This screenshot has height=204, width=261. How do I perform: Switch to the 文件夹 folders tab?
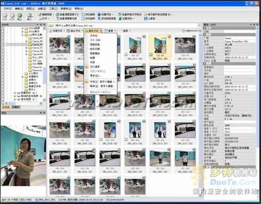click(6, 107)
